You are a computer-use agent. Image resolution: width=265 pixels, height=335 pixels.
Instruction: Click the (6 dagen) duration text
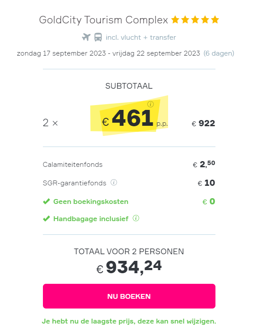tap(219, 53)
